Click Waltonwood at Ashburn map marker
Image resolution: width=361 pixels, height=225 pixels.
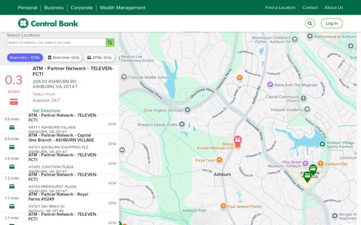coord(310,36)
